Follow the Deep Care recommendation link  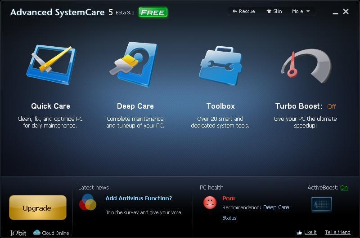276,207
